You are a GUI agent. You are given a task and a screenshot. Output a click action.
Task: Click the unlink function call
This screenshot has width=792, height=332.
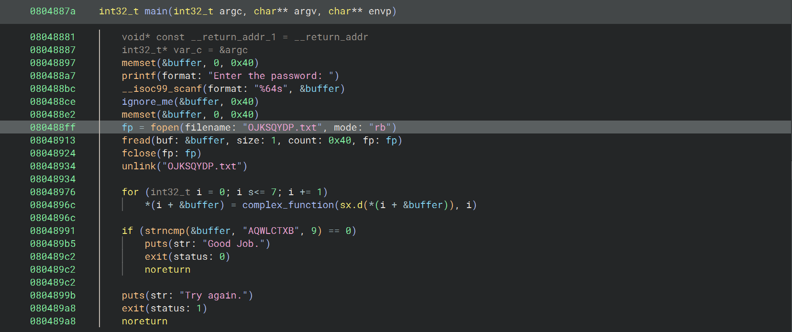click(x=139, y=166)
